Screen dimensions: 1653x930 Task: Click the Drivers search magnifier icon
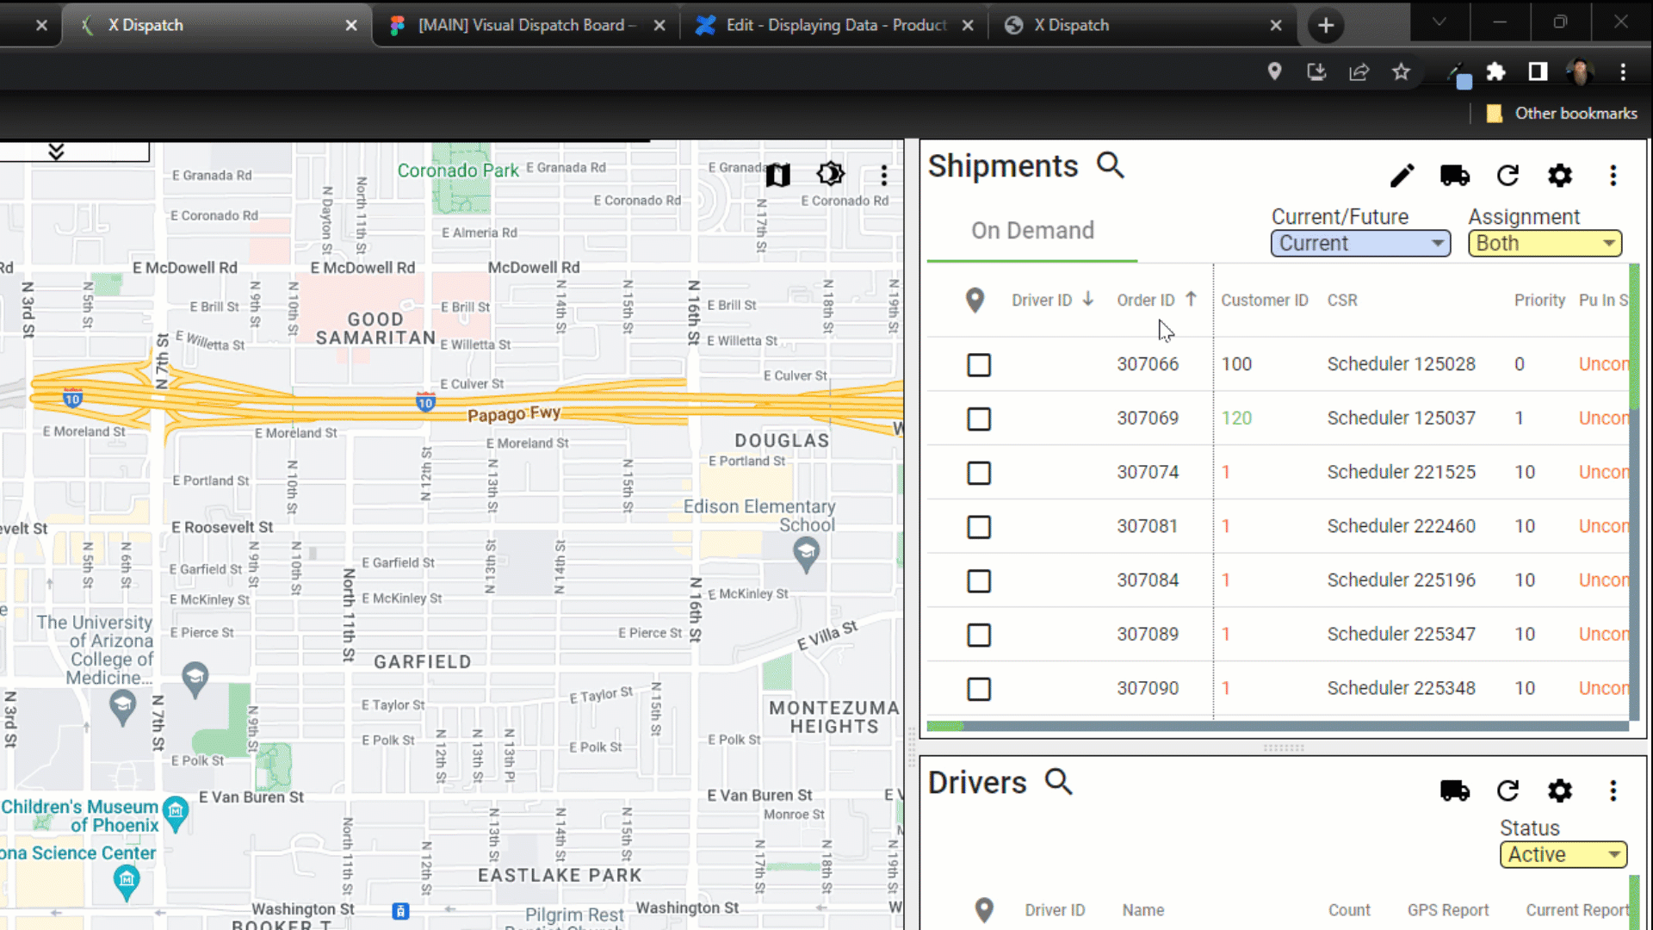point(1058,781)
